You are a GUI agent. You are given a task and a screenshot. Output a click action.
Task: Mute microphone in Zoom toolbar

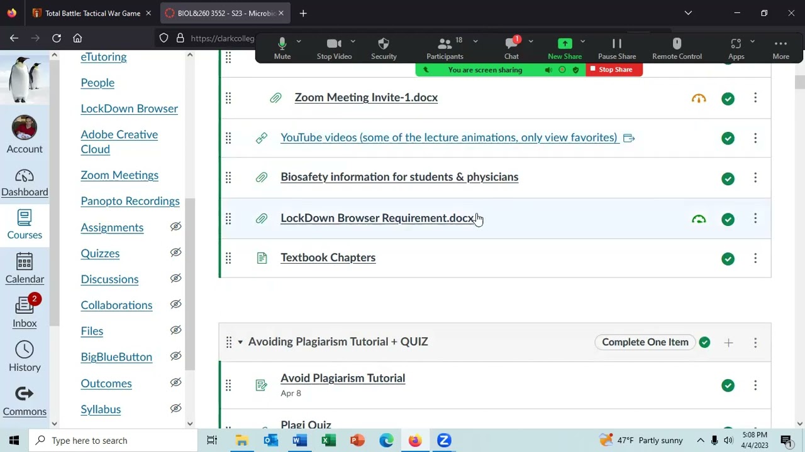(282, 48)
